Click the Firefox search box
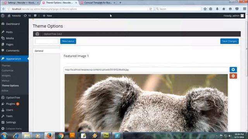This screenshot has width=248, height=139. tap(178, 9)
